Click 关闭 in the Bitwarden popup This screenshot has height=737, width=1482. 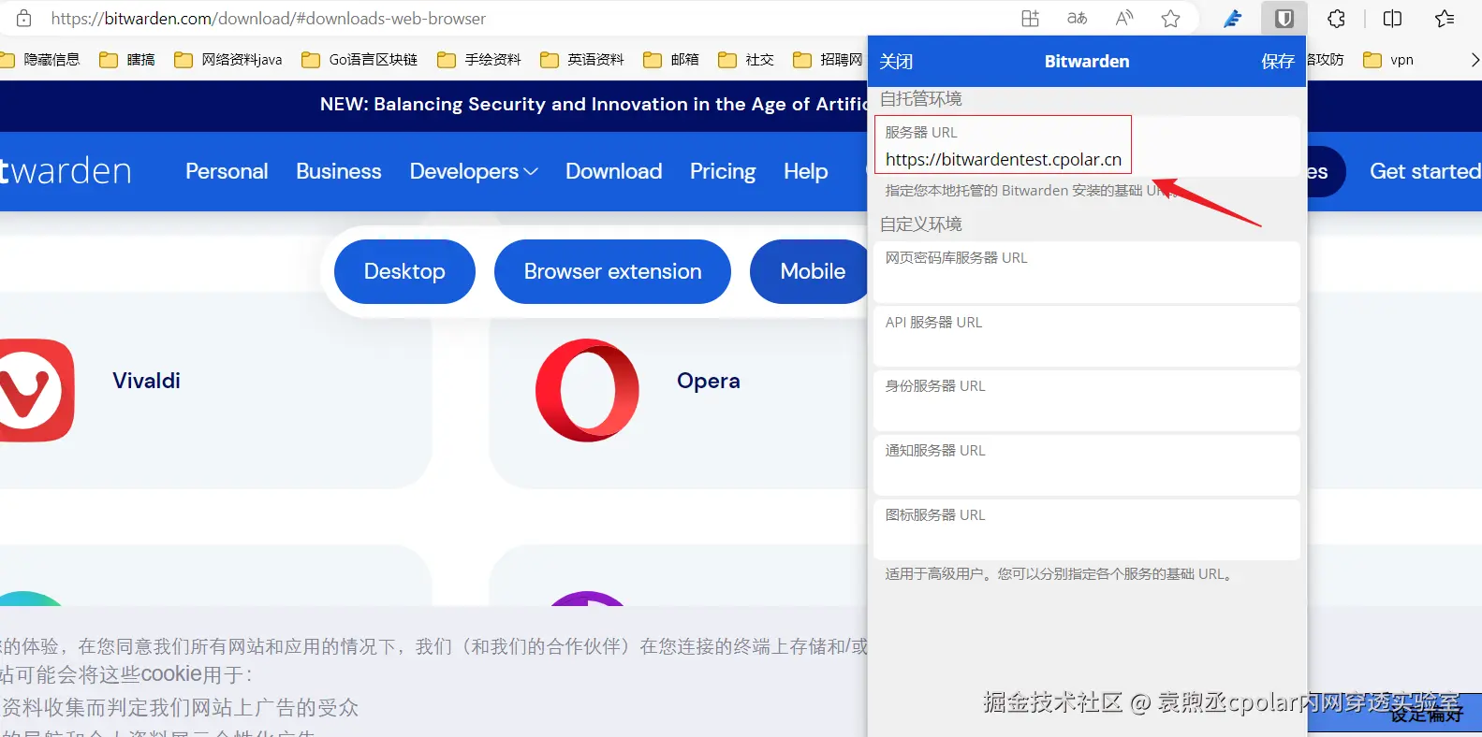(896, 62)
